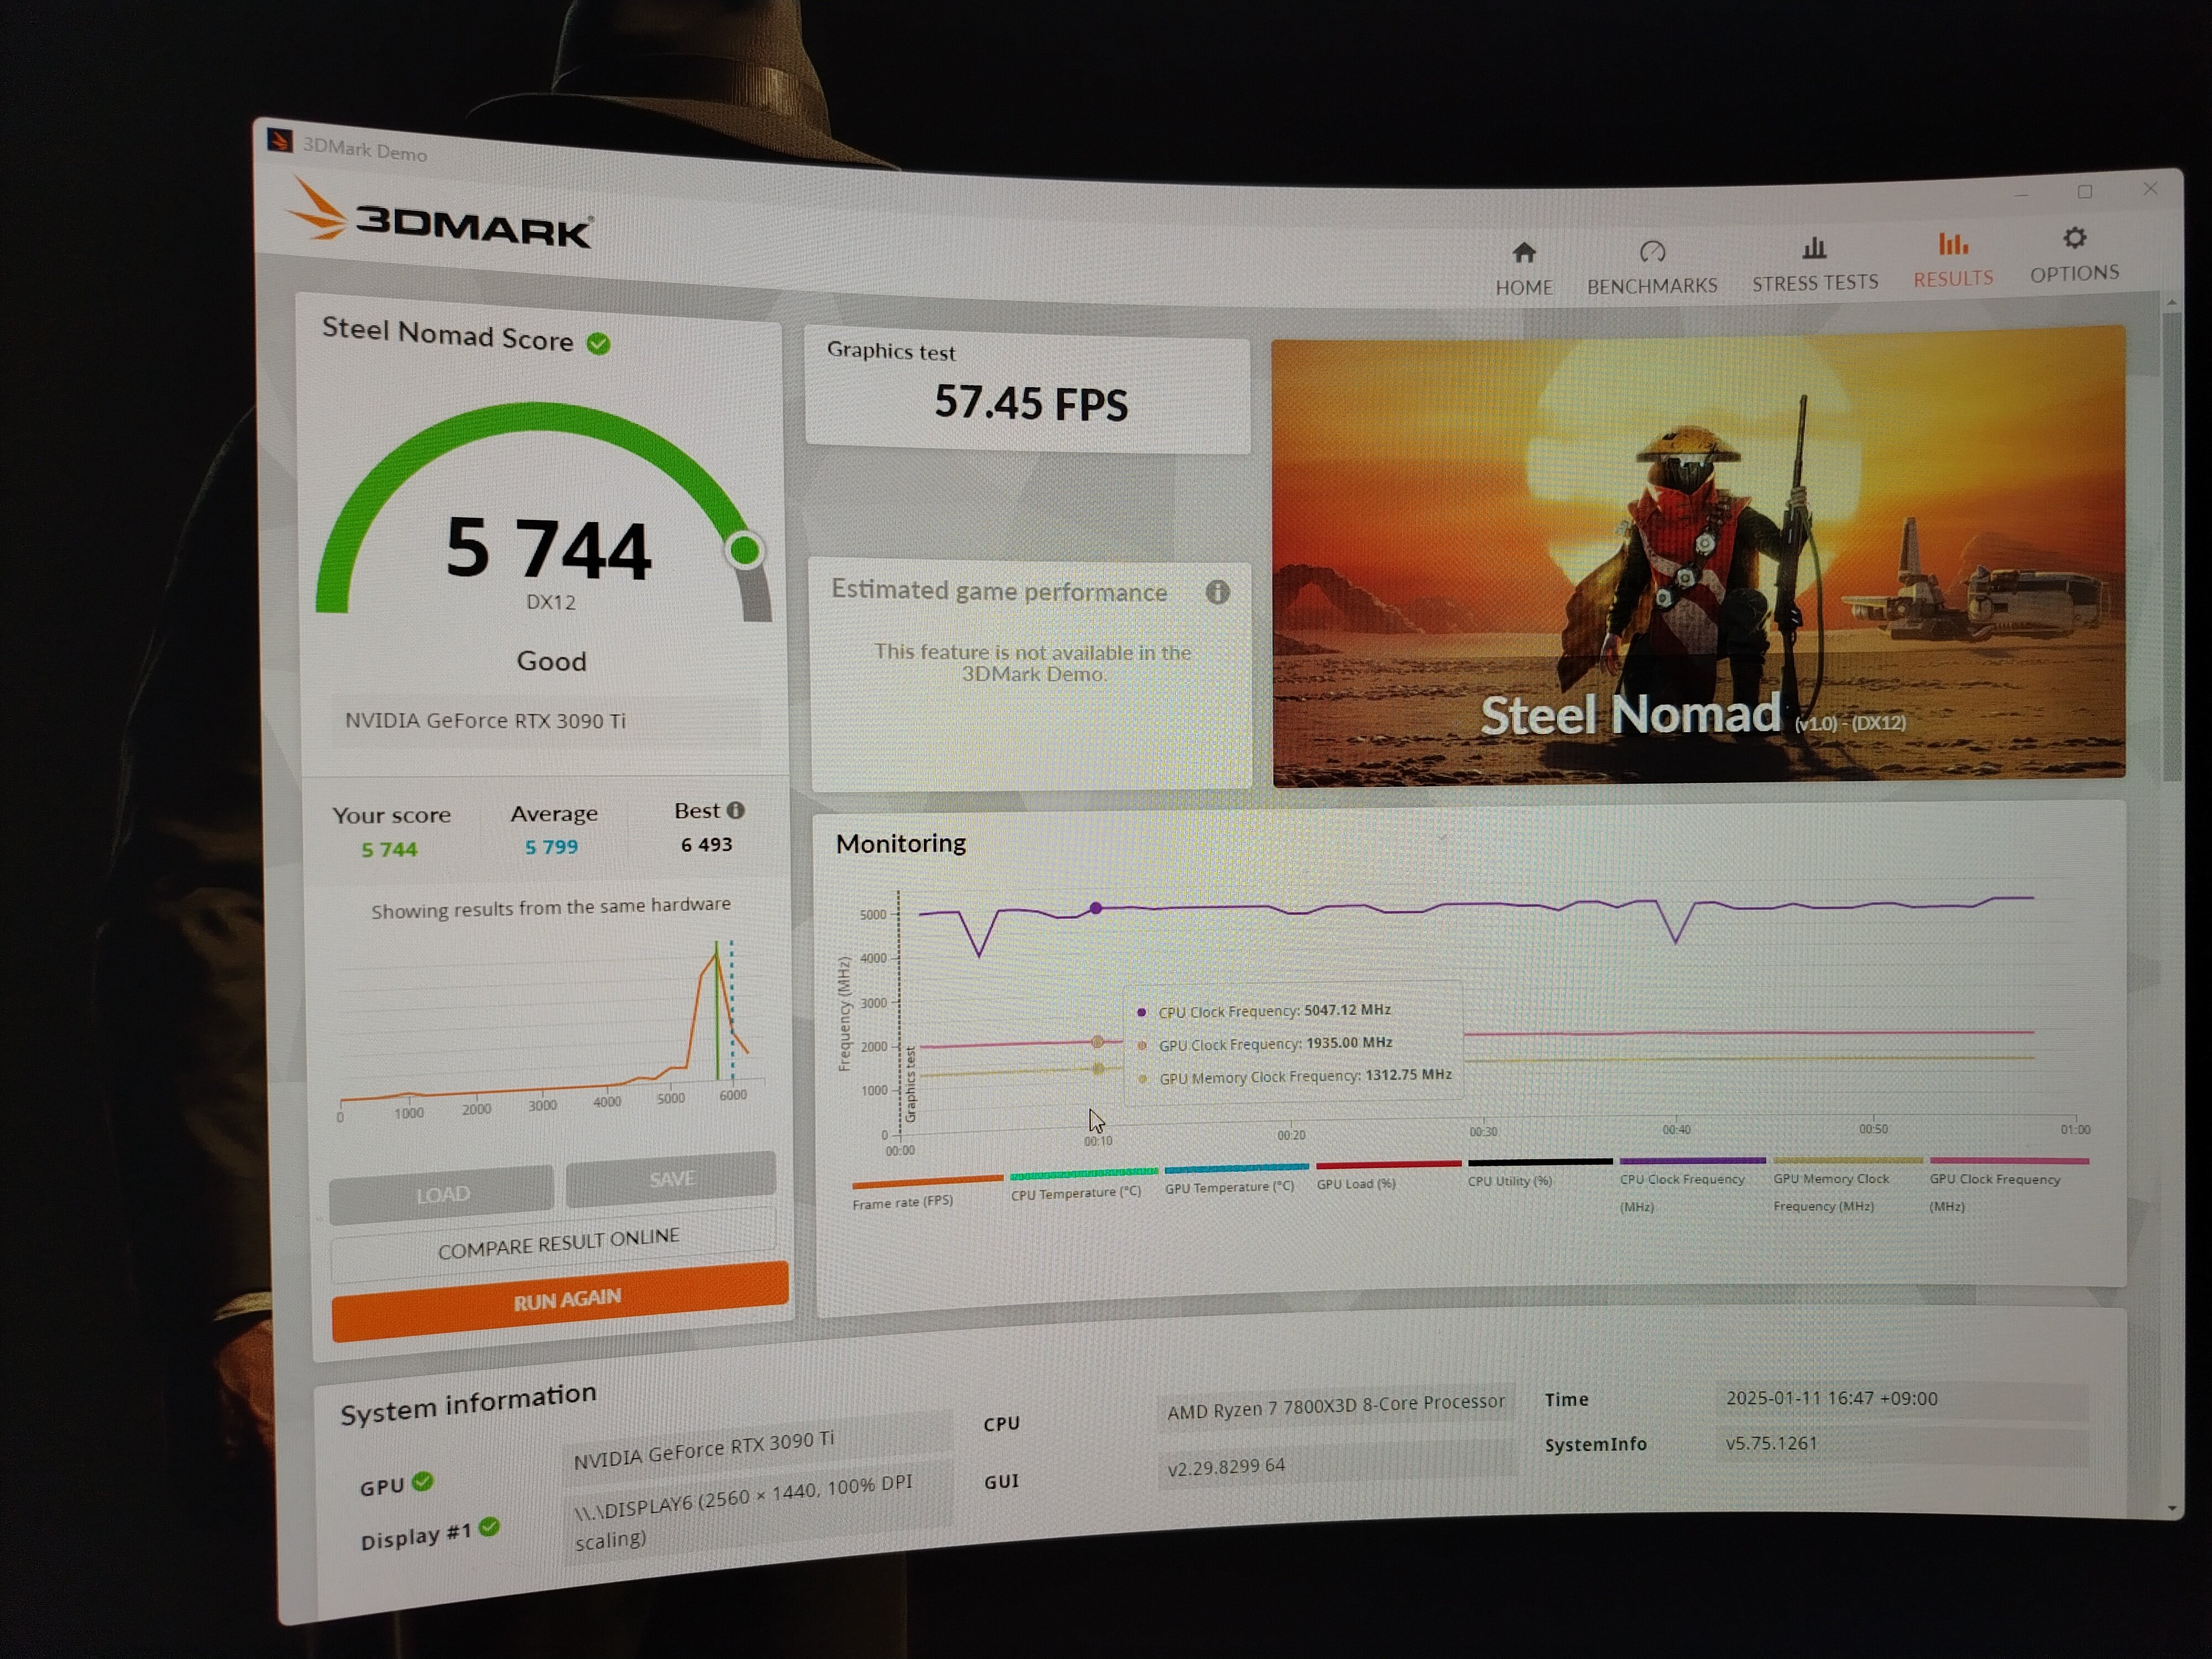Click the scrollbar down arrow
2212x1659 pixels.
2172,1508
